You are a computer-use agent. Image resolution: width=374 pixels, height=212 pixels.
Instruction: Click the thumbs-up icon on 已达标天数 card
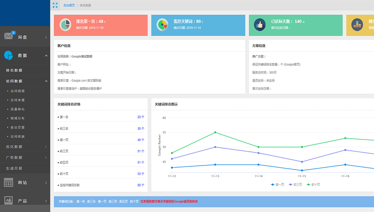point(260,25)
